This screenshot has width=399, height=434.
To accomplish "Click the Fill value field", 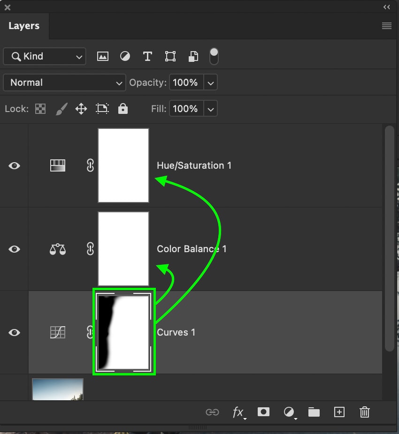I will tap(186, 109).
